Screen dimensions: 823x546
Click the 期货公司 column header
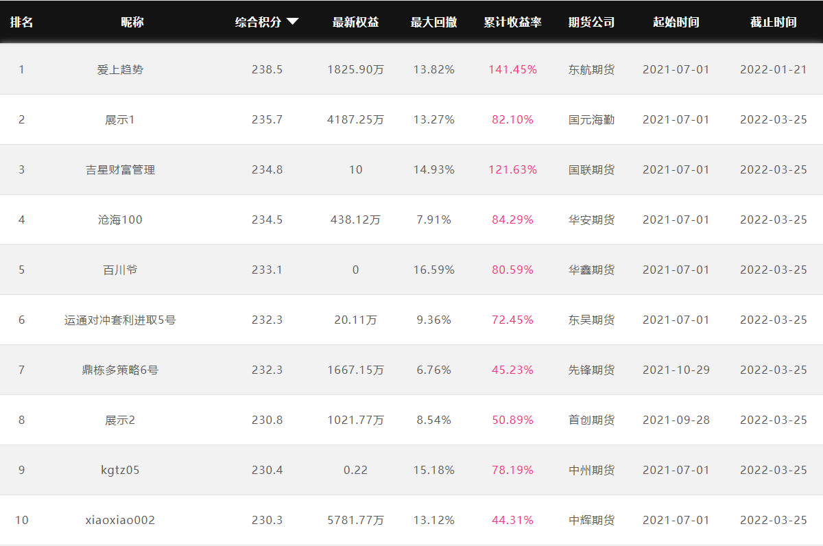(591, 22)
